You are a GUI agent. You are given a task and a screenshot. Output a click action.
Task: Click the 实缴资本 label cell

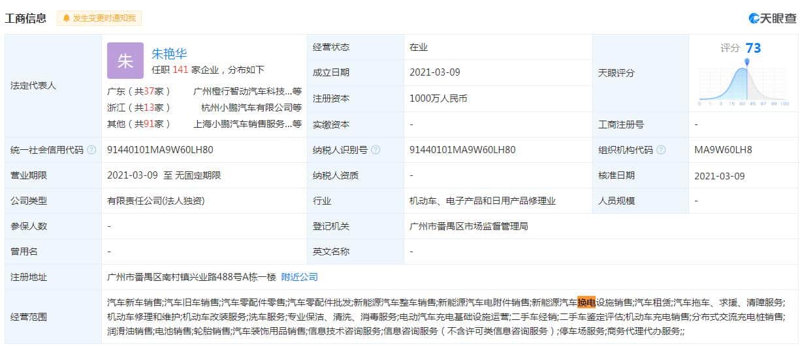tap(356, 124)
